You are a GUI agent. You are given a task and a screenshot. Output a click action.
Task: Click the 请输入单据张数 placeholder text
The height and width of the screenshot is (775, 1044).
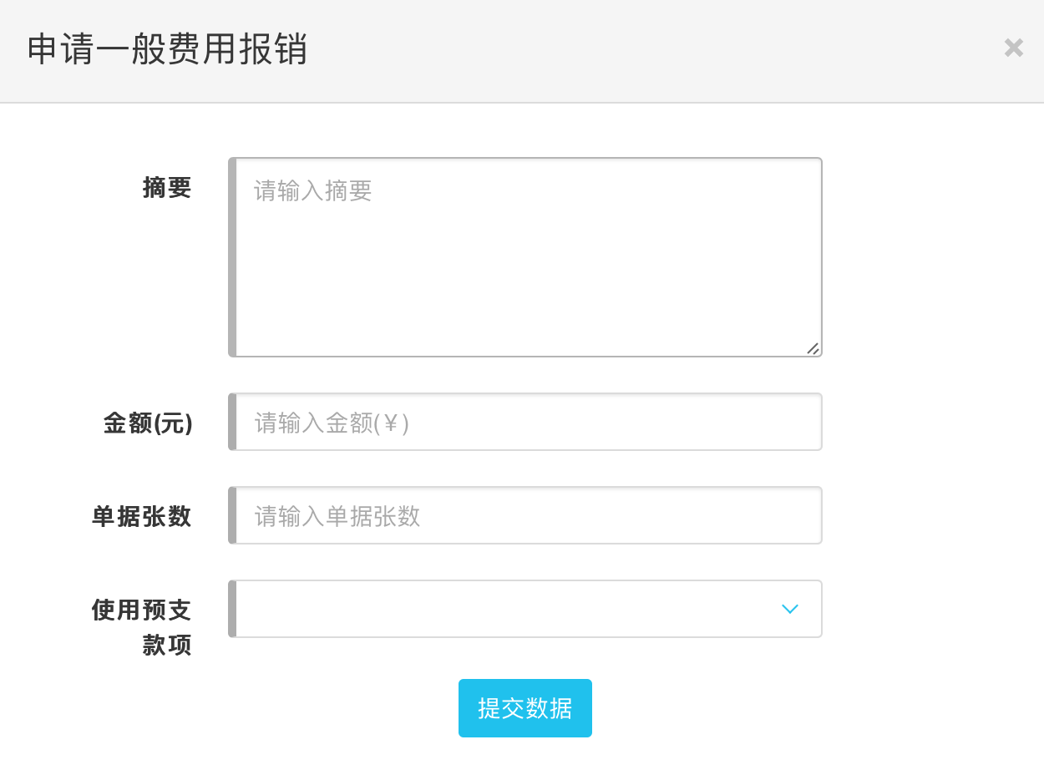[x=337, y=516]
